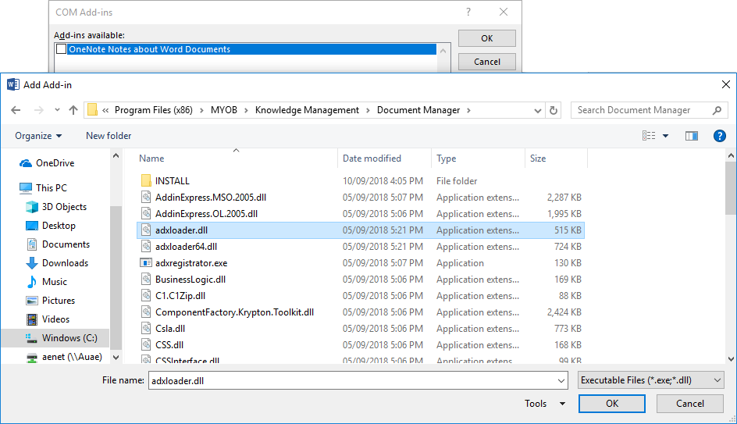Screen dimensions: 737x424
Task: Click Cancel in Add Add-in dialog
Action: pos(689,404)
